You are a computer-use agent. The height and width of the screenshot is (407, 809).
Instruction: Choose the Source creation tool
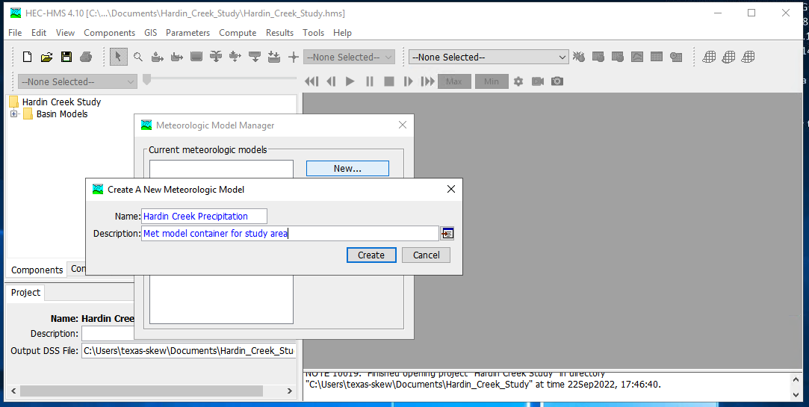pyautogui.click(x=255, y=57)
